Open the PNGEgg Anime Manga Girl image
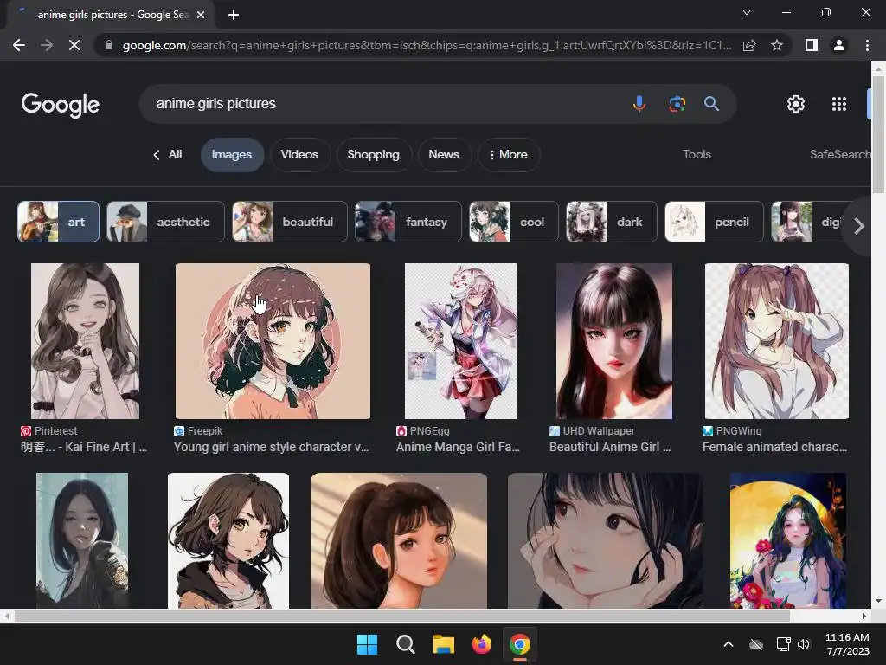This screenshot has height=665, width=886. click(460, 341)
